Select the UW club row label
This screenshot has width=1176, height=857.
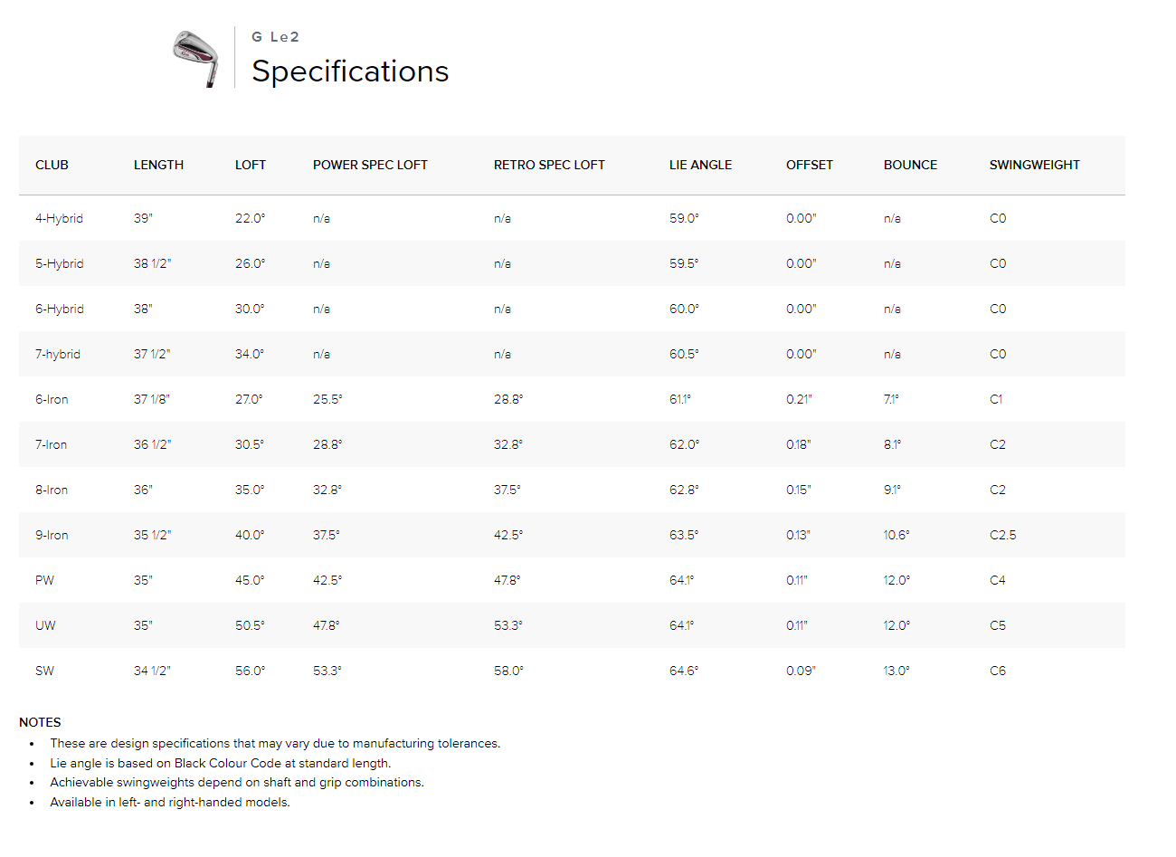pos(45,625)
